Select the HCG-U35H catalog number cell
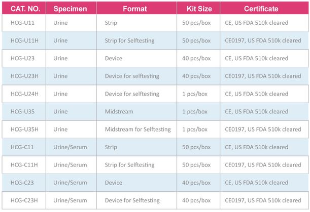 point(23,130)
